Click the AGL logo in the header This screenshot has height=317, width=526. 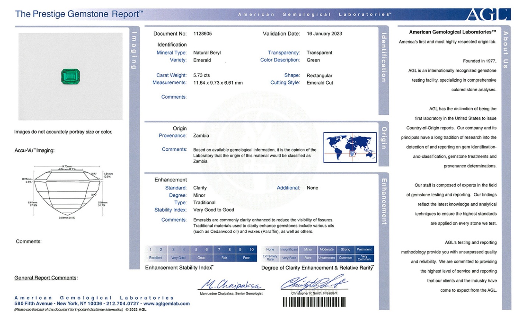487,14
